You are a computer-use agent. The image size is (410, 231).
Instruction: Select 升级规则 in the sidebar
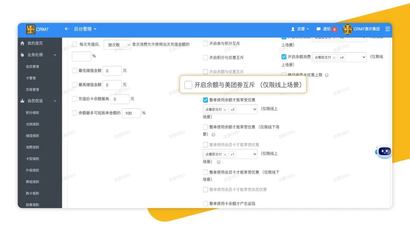click(x=32, y=170)
